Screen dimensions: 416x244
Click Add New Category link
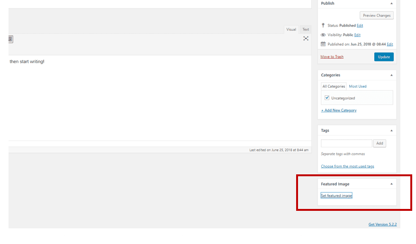point(339,110)
